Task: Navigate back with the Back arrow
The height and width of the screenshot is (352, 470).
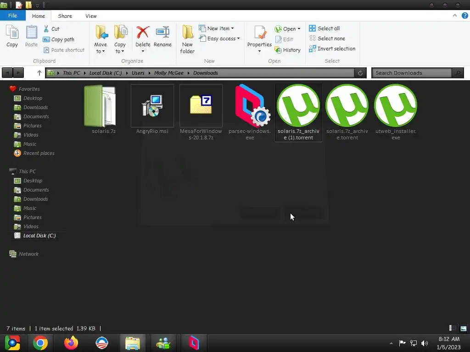Action: tap(7, 73)
